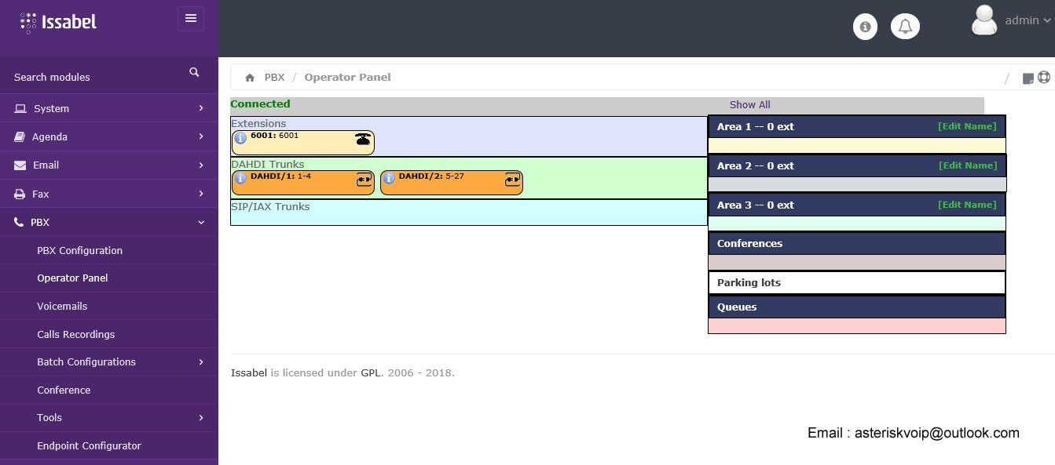Viewport: 1055px width, 465px height.
Task: Click the Conferences panel header
Action: (x=856, y=243)
